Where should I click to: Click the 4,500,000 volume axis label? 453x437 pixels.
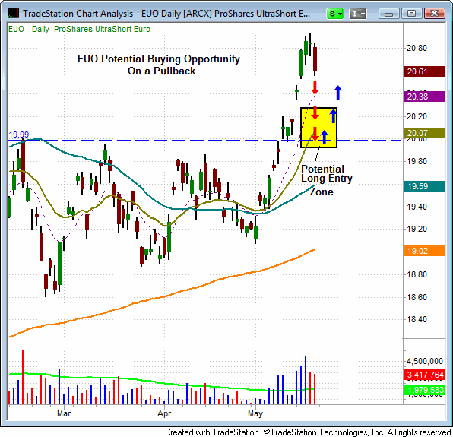click(x=425, y=361)
